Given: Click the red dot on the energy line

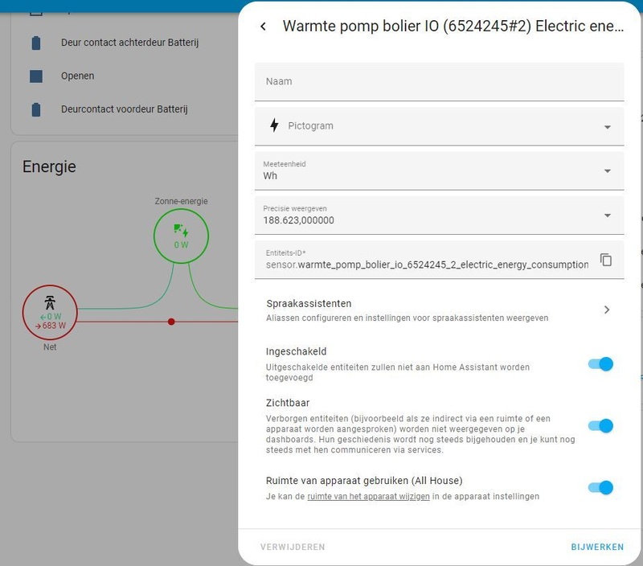Looking at the screenshot, I should coord(171,322).
